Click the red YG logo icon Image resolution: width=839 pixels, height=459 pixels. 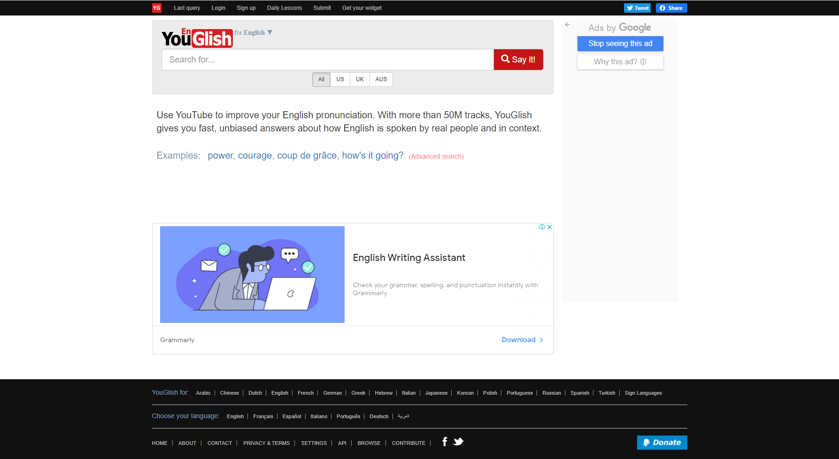tap(157, 8)
